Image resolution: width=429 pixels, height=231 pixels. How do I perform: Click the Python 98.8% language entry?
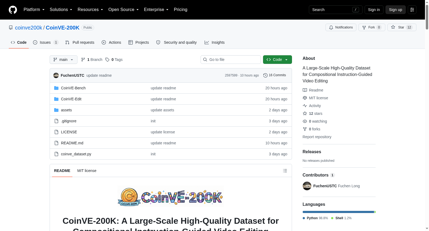pos(315,218)
